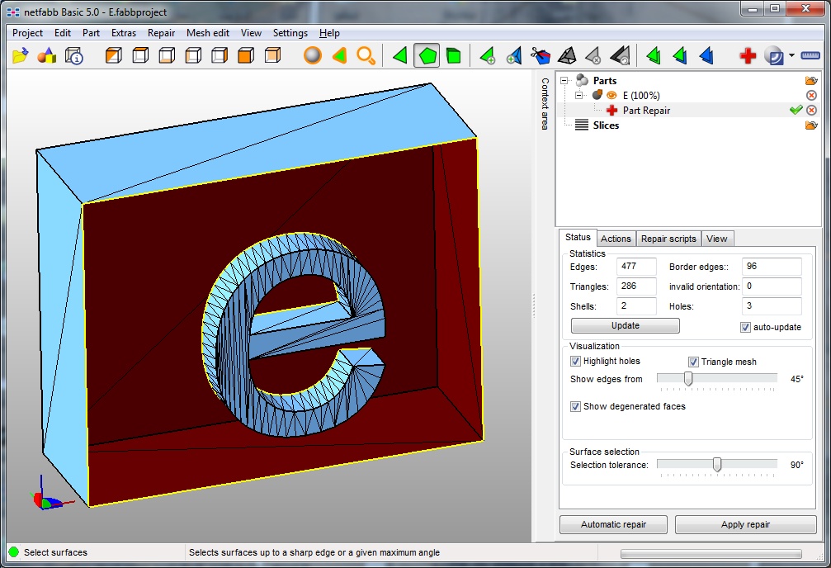Choose the select shells cube tool
This screenshot has width=831, height=568.
pos(454,55)
